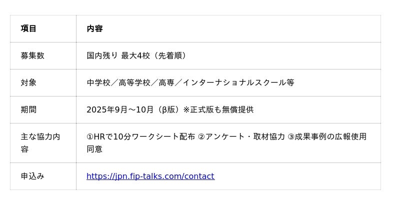Click the 項目 header cell
This screenshot has height=205, width=400.
(28, 28)
